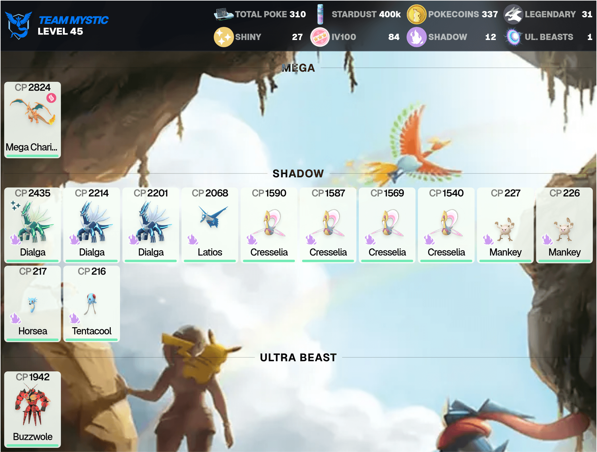Click the 'SHADOW' stat label in header
597x452 pixels.
[448, 37]
